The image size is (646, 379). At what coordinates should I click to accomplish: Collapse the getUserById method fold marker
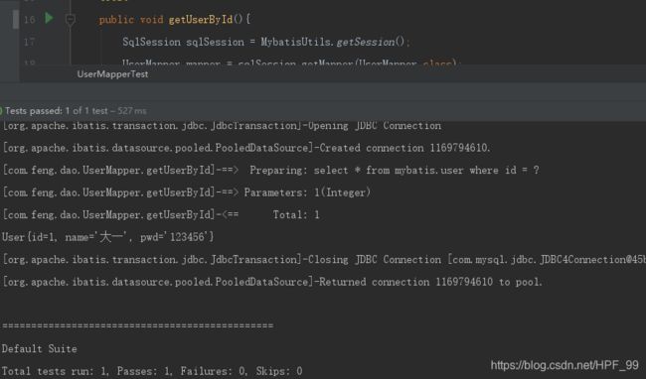pyautogui.click(x=70, y=19)
